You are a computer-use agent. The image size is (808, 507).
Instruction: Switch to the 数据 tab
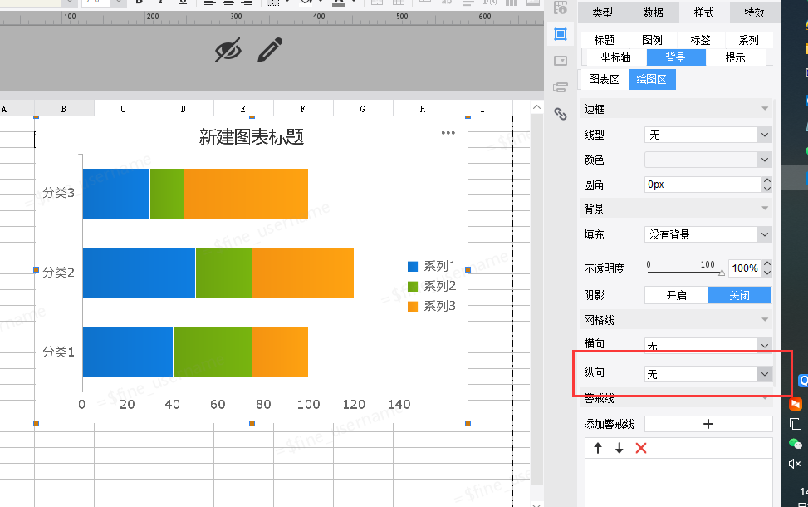pyautogui.click(x=653, y=12)
